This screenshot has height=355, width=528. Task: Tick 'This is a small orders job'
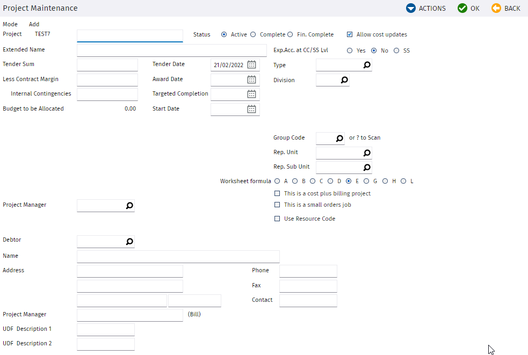tap(277, 205)
